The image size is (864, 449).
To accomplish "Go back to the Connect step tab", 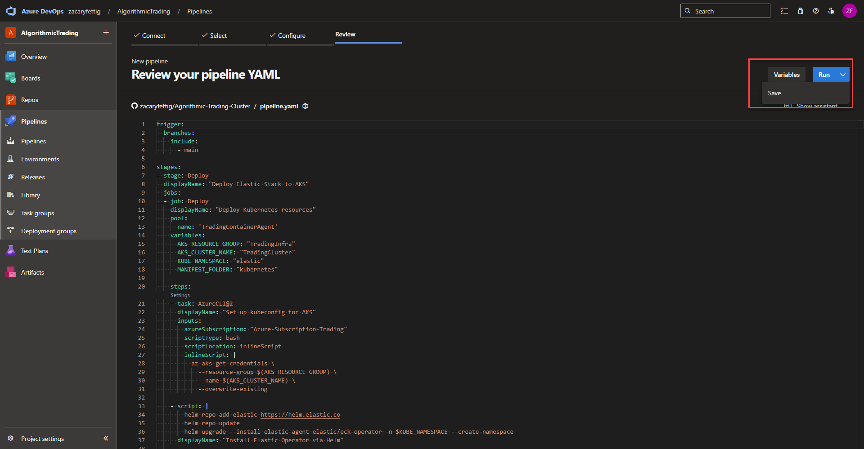I will click(x=153, y=36).
